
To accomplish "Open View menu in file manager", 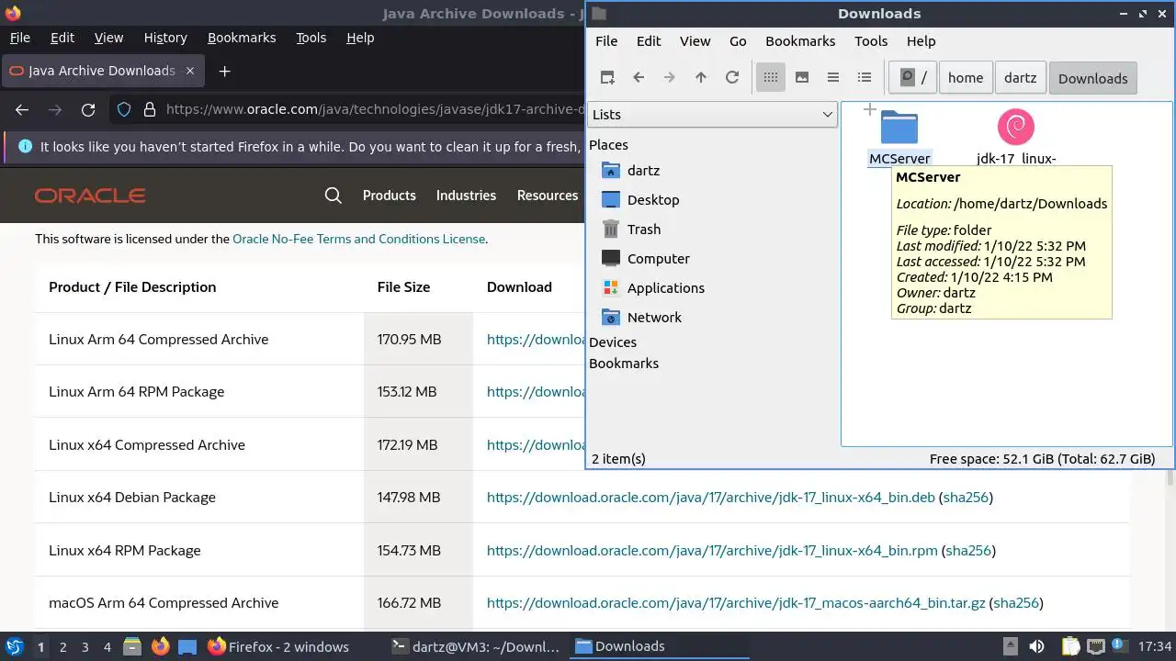I will tap(695, 40).
